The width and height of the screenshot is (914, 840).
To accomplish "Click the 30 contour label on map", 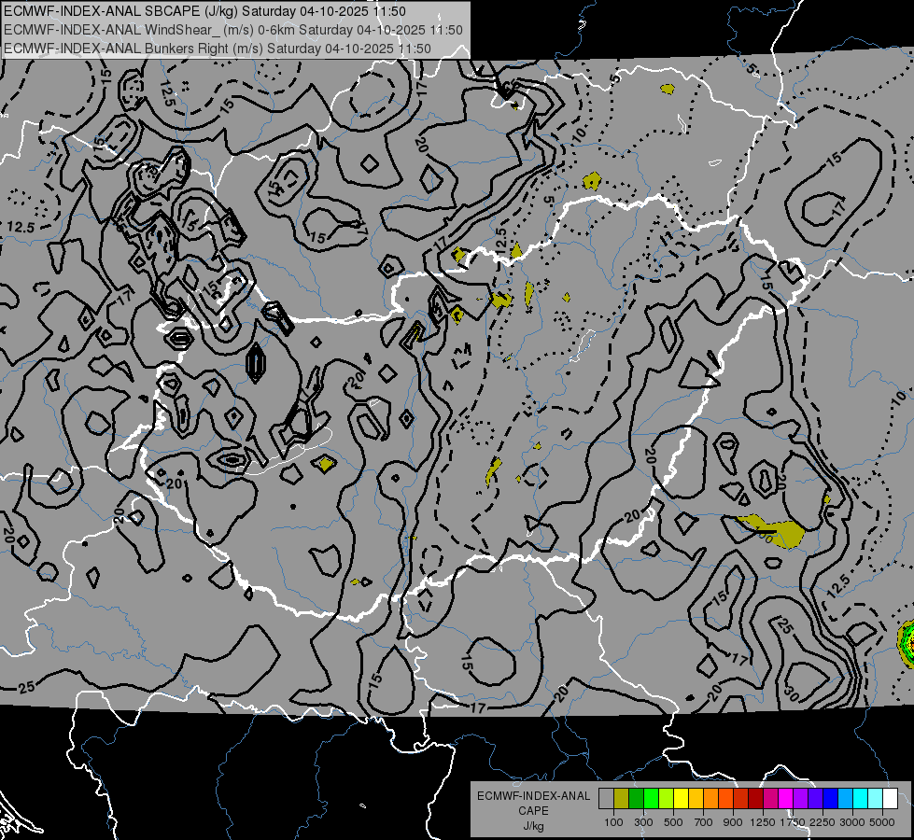I will pos(791,693).
